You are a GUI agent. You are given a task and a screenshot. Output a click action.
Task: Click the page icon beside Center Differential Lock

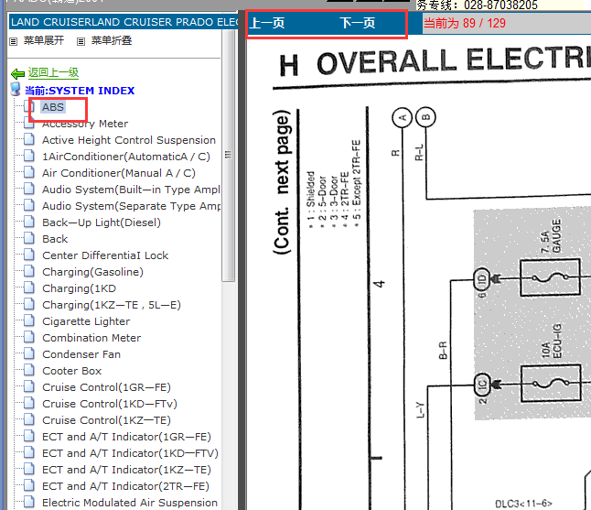pyautogui.click(x=29, y=255)
